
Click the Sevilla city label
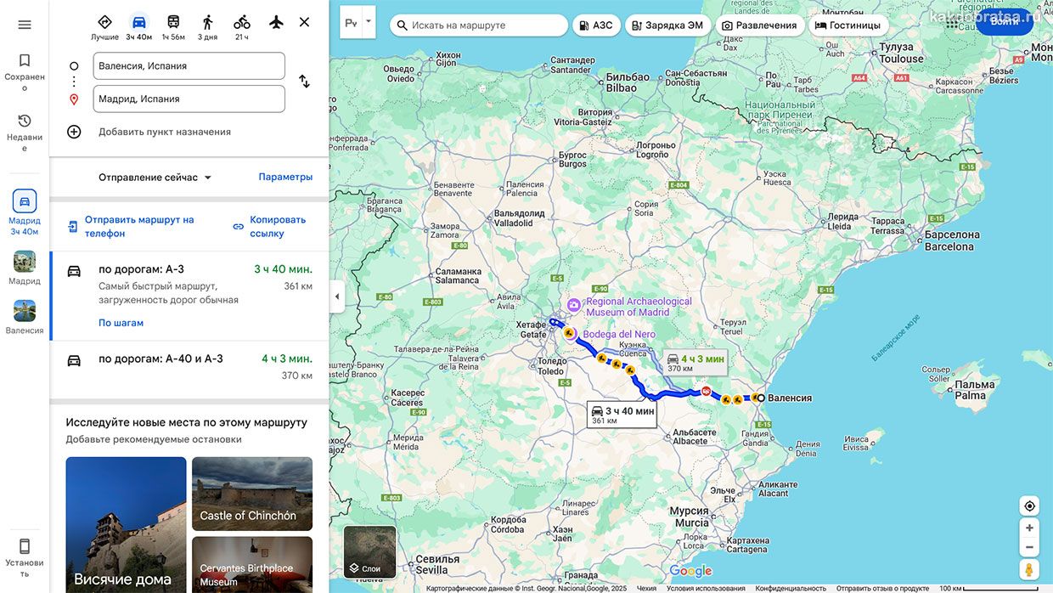pyautogui.click(x=438, y=564)
